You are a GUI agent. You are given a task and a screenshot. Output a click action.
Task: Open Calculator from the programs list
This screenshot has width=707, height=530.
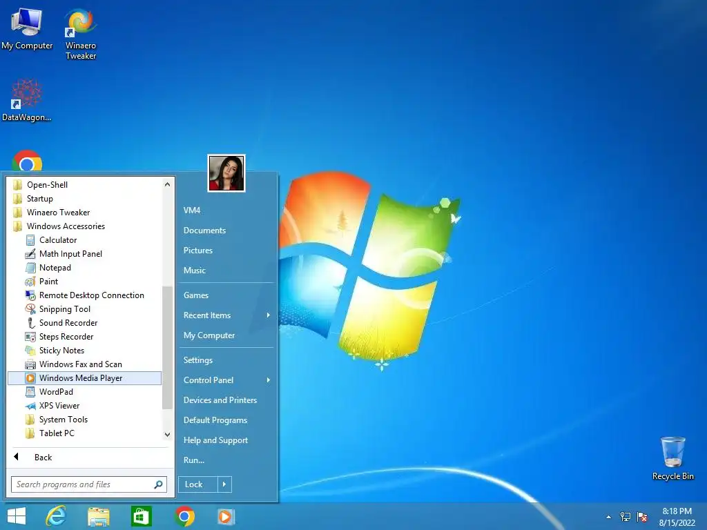[84, 239]
